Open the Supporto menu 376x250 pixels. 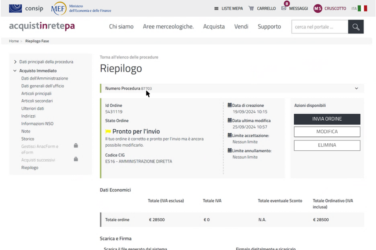pyautogui.click(x=269, y=26)
